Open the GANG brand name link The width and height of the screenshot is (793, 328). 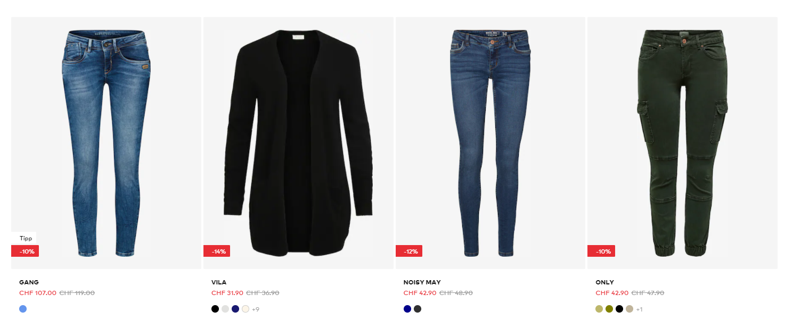click(29, 282)
